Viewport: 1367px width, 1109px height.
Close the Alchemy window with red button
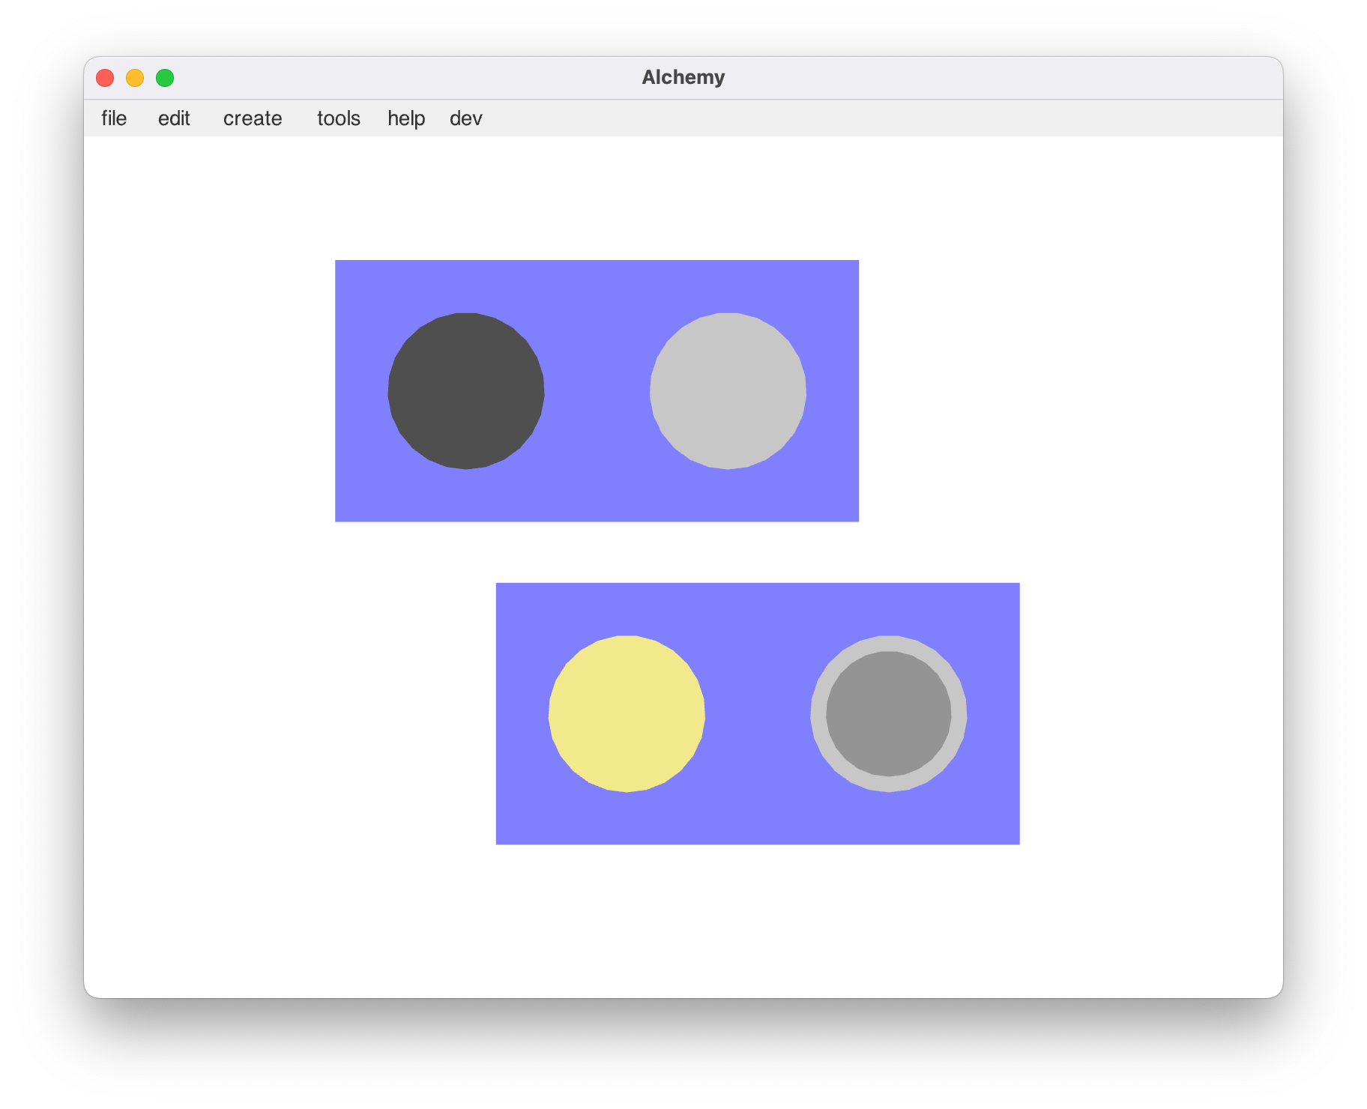[x=105, y=78]
